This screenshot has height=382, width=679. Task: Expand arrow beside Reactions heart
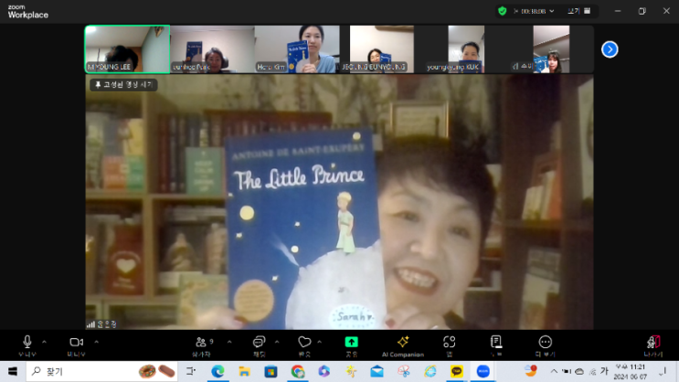point(319,342)
